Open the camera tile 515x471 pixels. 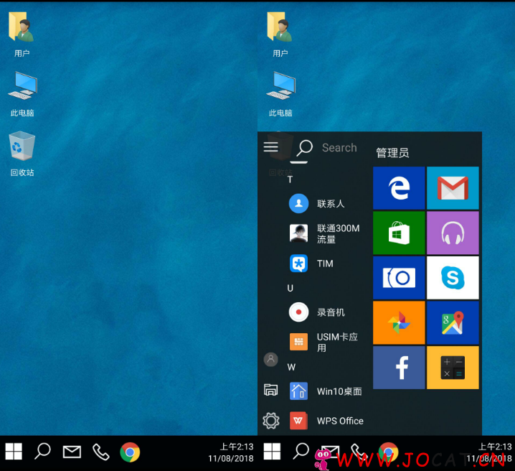click(x=399, y=278)
